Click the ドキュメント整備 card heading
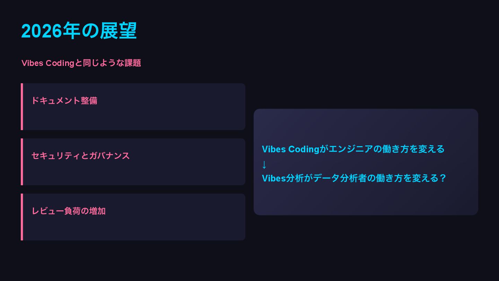The height and width of the screenshot is (281, 499). point(64,101)
